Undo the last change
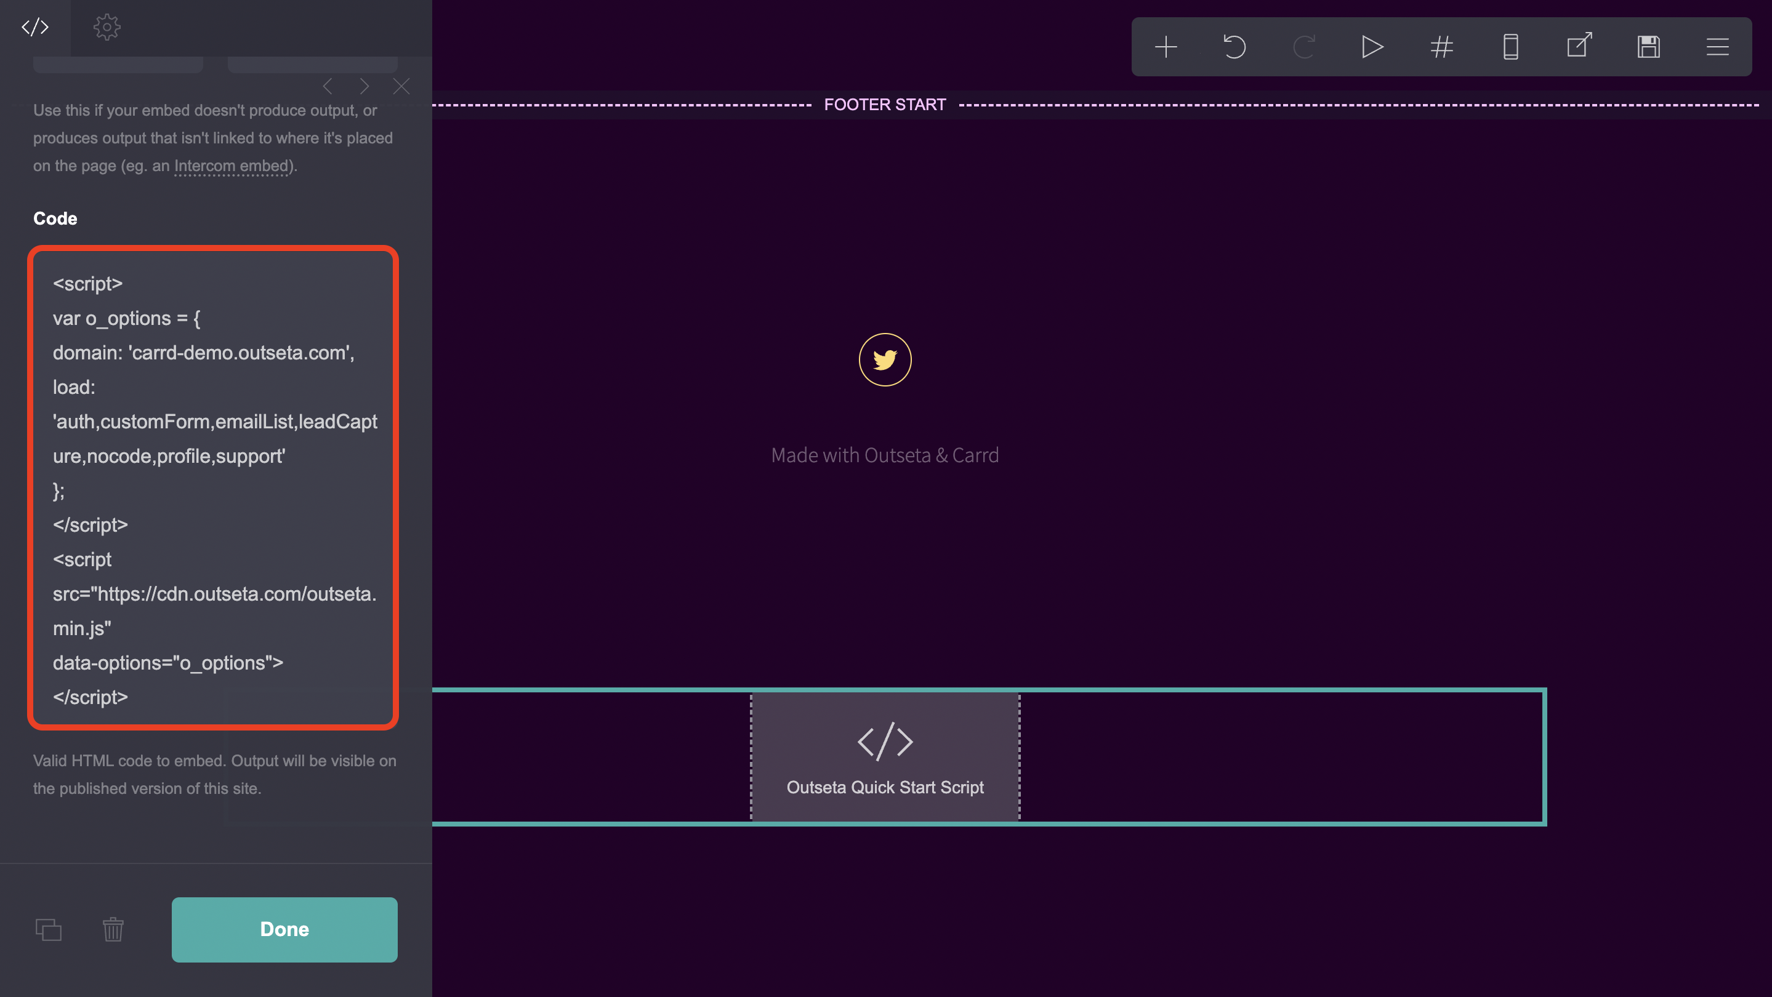The image size is (1772, 997). click(x=1234, y=46)
